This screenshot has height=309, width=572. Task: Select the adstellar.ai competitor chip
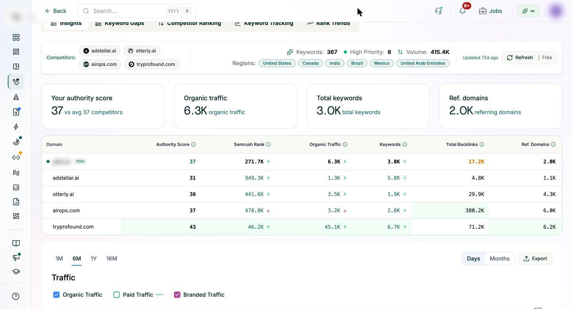click(x=100, y=51)
